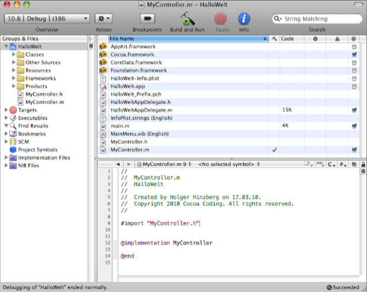This screenshot has height=292, width=367.
Task: Click the warnings triangle column header
Action: (x=337, y=39)
